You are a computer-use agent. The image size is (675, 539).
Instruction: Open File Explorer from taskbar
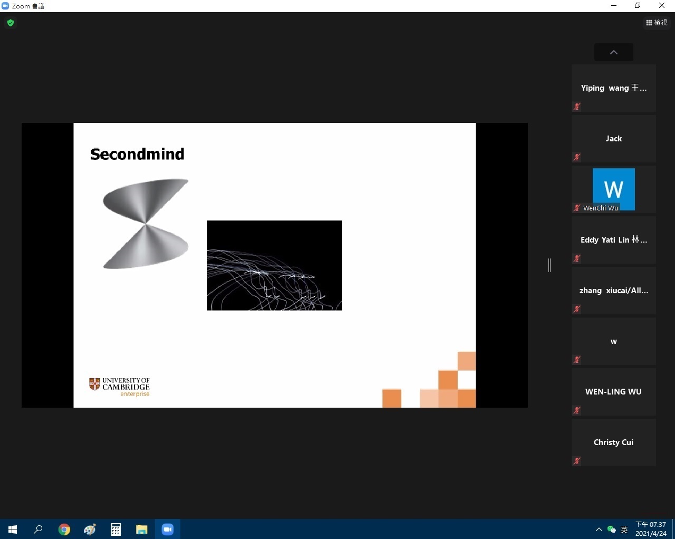[x=142, y=529]
